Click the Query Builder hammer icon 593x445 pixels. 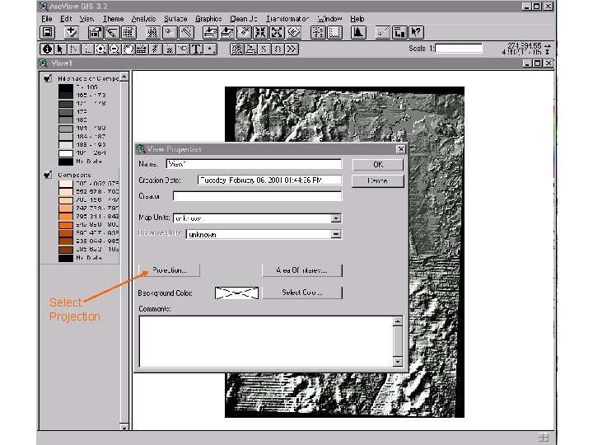[186, 32]
